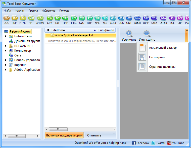191x148 pixels.
Task: Convert to XML format icon
Action: point(97,20)
